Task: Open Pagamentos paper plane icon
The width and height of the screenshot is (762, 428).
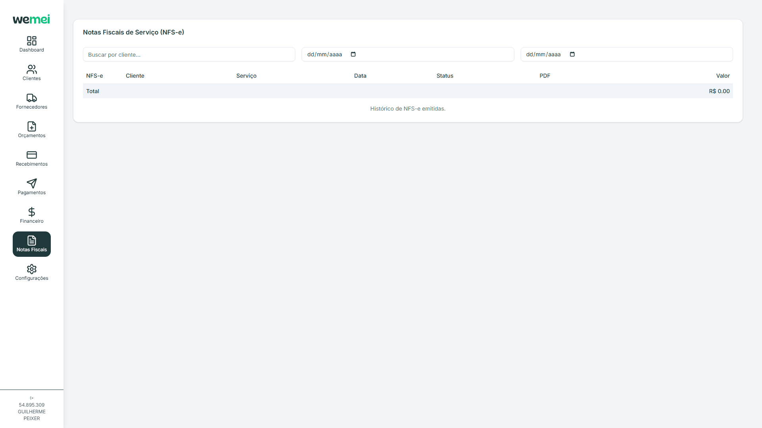Action: click(x=32, y=183)
